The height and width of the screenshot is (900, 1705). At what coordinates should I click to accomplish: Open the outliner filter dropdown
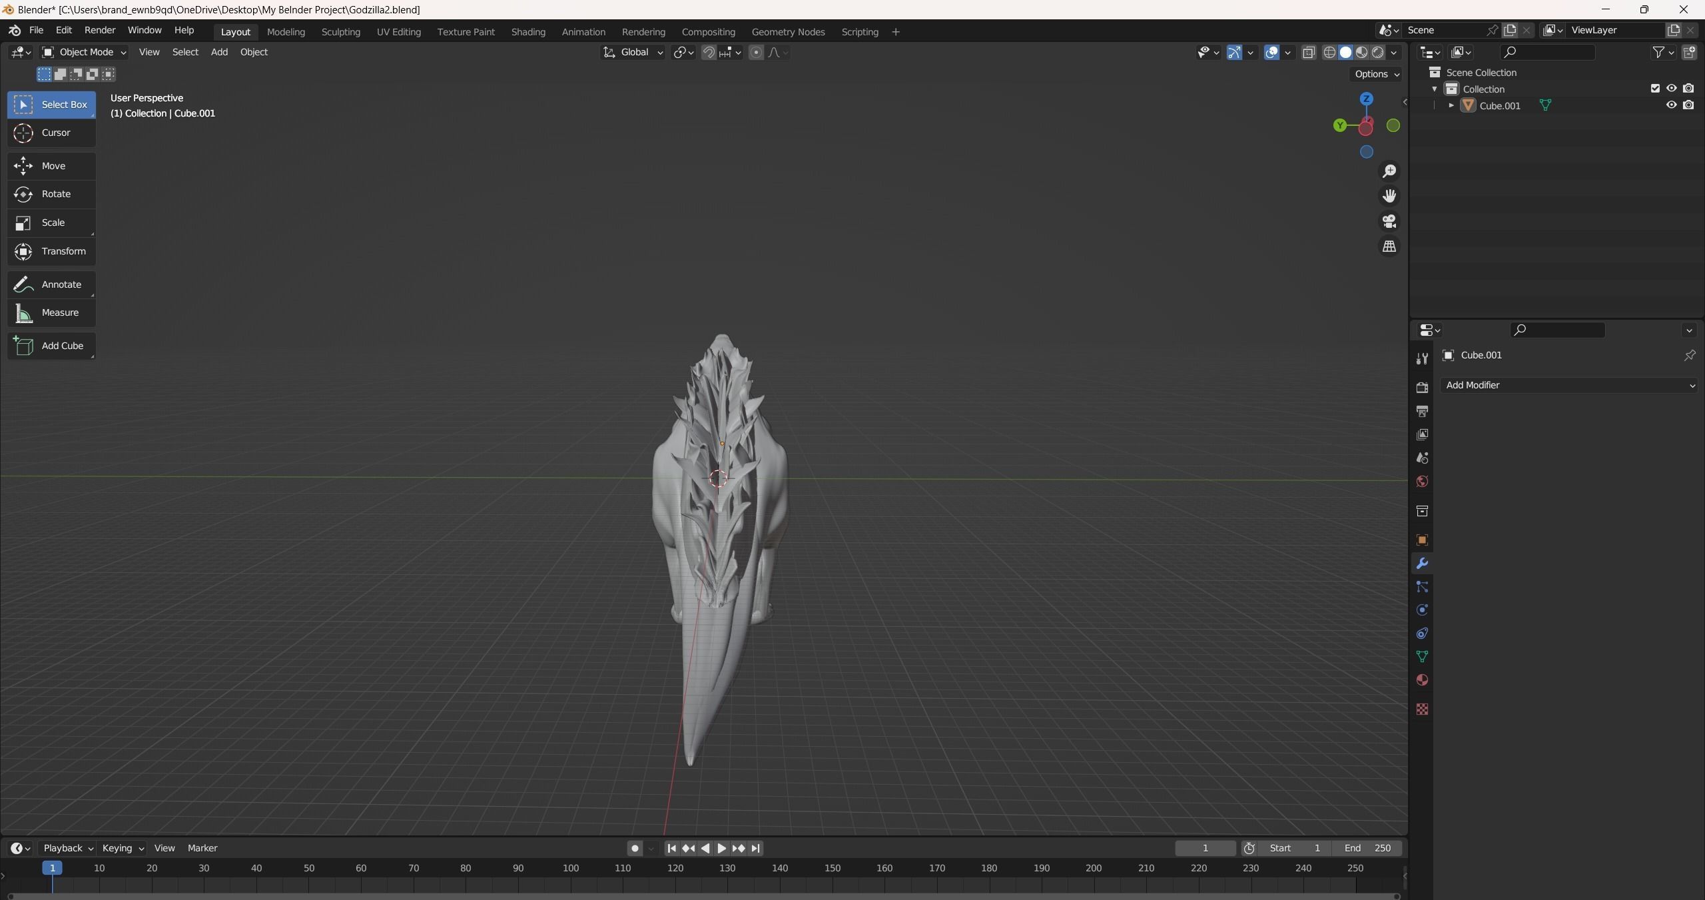tap(1663, 52)
